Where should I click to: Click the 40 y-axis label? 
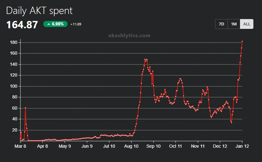point(15,119)
